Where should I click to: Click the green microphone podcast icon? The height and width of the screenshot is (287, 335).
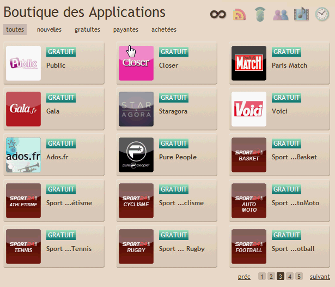(260, 14)
